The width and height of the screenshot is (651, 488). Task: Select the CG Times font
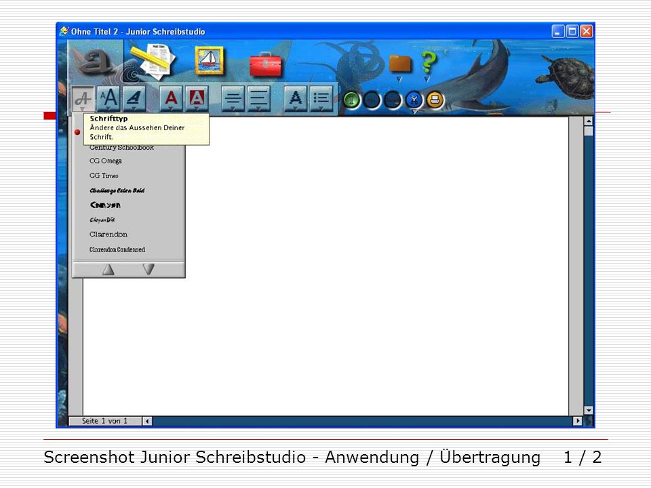(104, 176)
